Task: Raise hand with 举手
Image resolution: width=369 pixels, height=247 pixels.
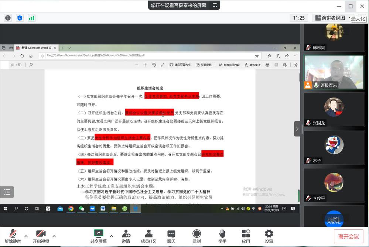Action: [x=222, y=236]
